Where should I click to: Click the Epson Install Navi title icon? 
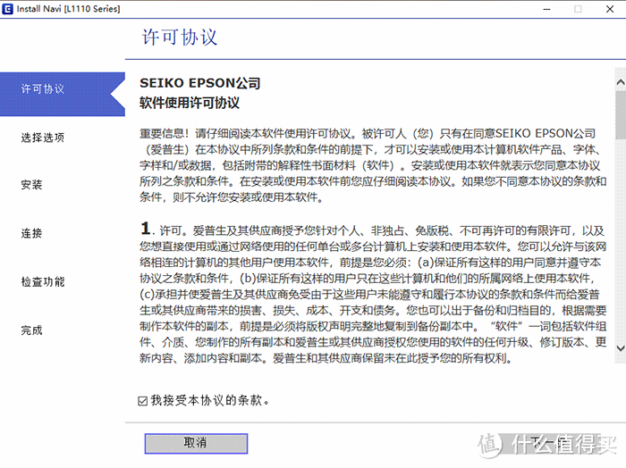click(x=7, y=9)
